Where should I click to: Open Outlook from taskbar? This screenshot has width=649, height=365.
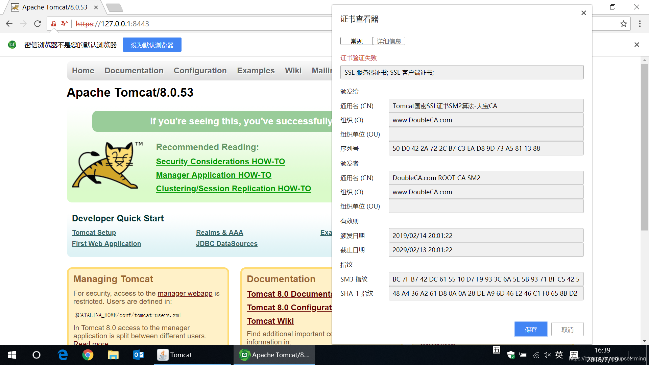[x=139, y=355]
